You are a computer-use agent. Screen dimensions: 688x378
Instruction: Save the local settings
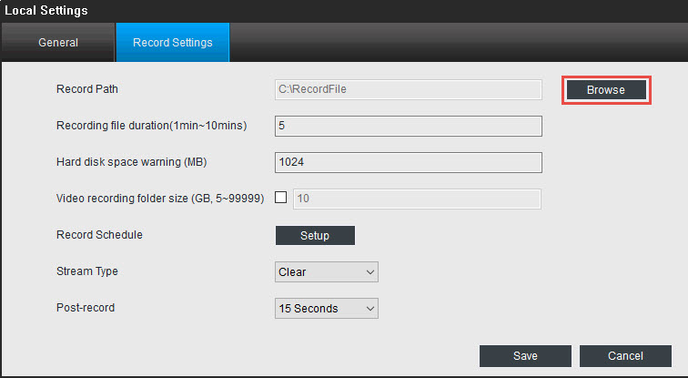point(525,356)
